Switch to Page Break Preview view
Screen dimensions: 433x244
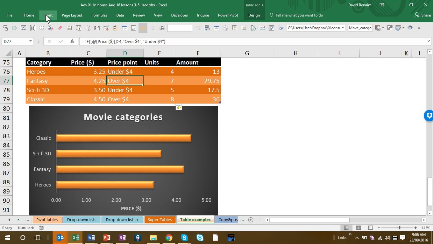pos(370,228)
